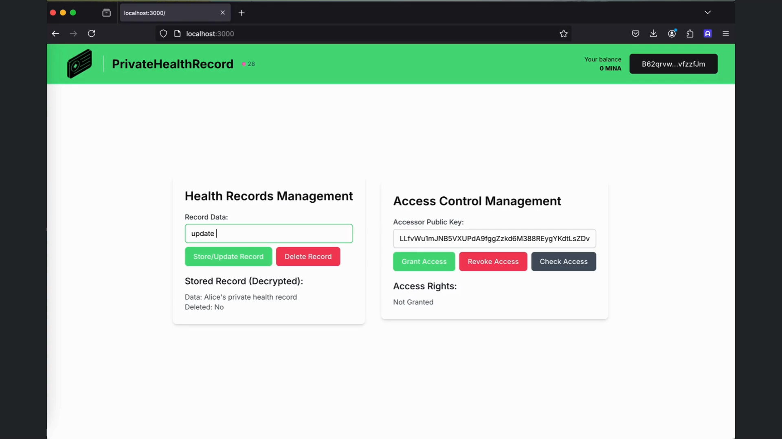Click the browser forward arrow
Image resolution: width=782 pixels, height=439 pixels.
[73, 34]
